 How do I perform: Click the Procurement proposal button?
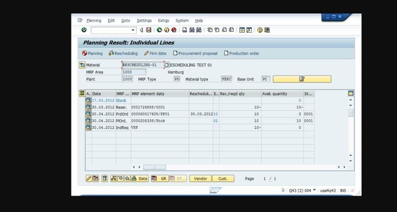pyautogui.click(x=195, y=53)
